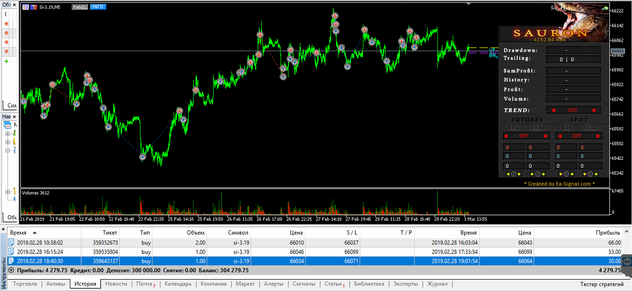The height and width of the screenshot is (291, 632).
Task: Expand the bottom Navigator tree node
Action: (x=7, y=192)
